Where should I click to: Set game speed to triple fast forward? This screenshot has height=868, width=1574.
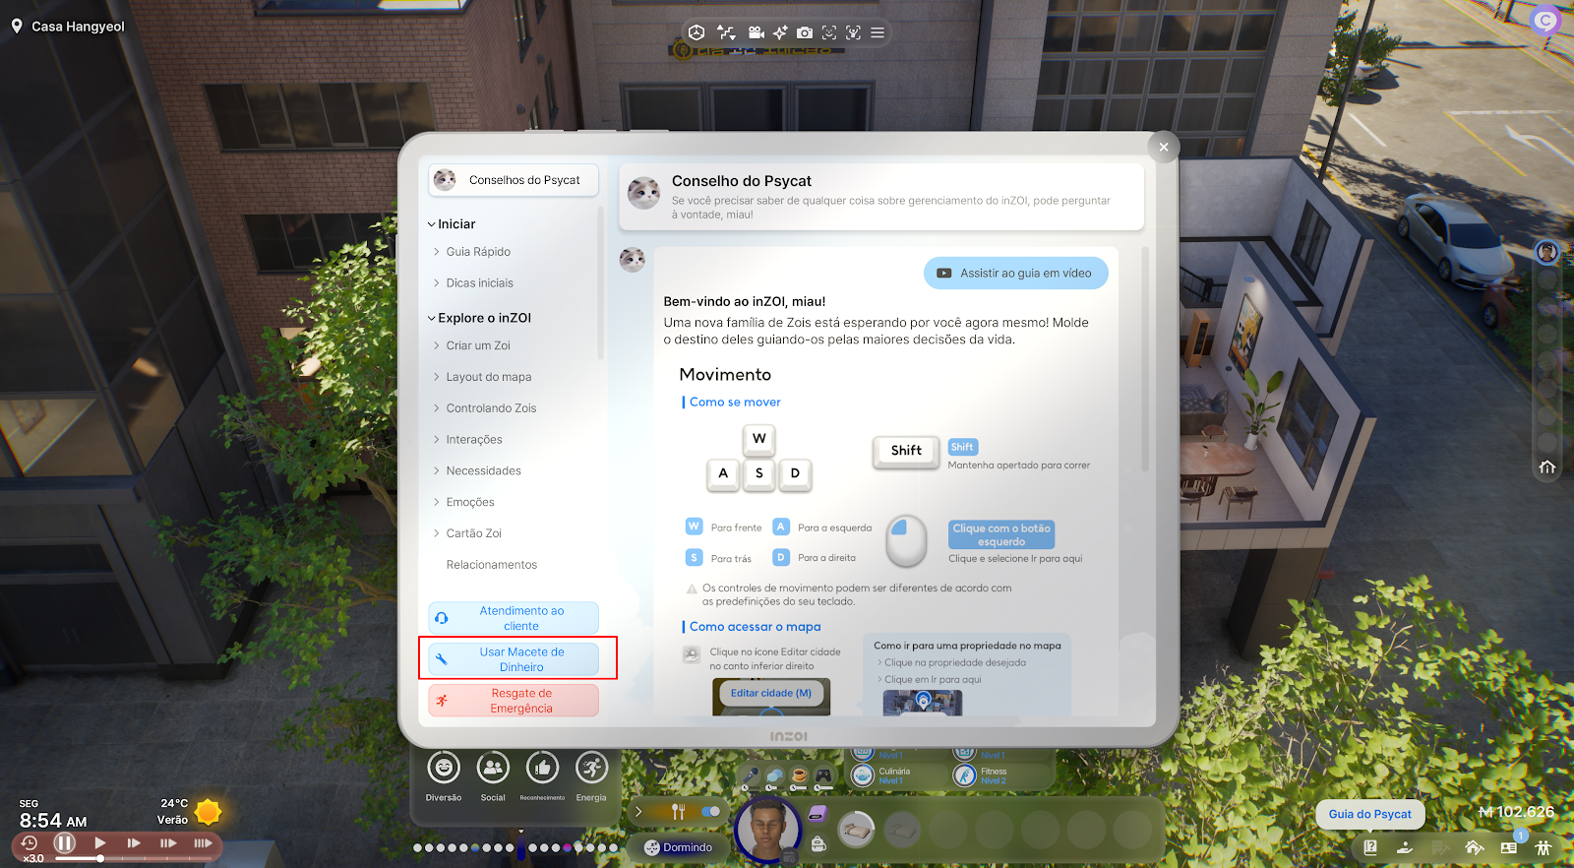(x=203, y=842)
